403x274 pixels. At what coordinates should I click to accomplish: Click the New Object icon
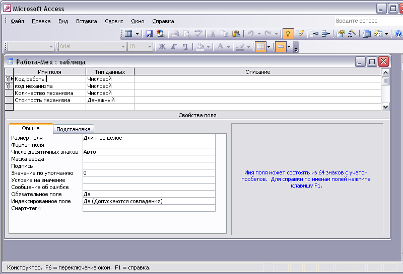378,34
